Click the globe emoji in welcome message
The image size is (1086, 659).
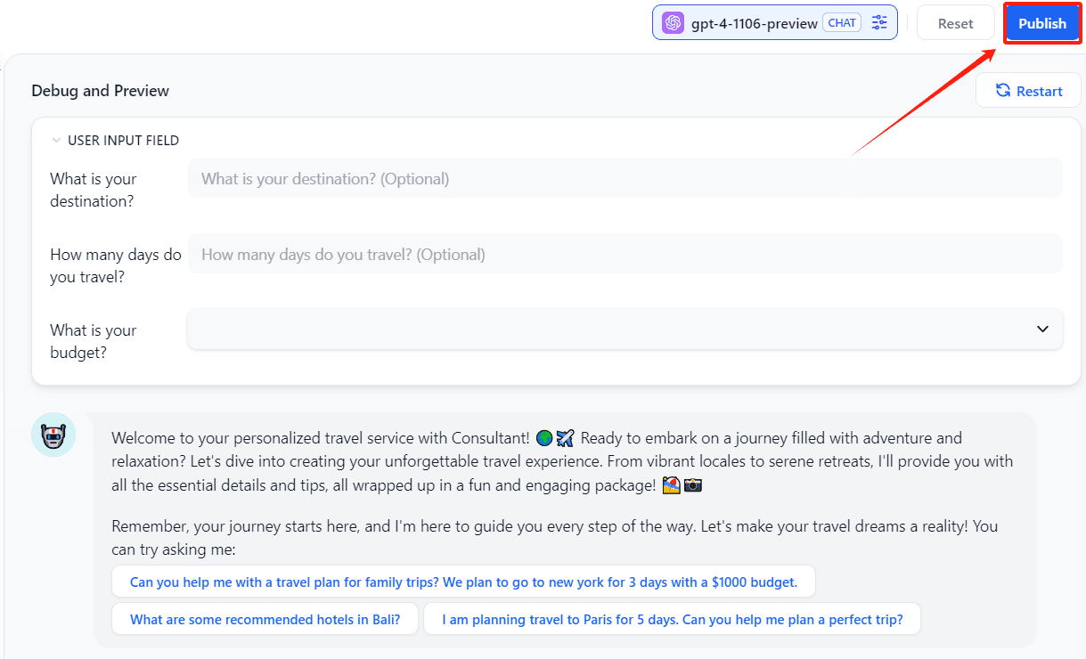click(544, 438)
